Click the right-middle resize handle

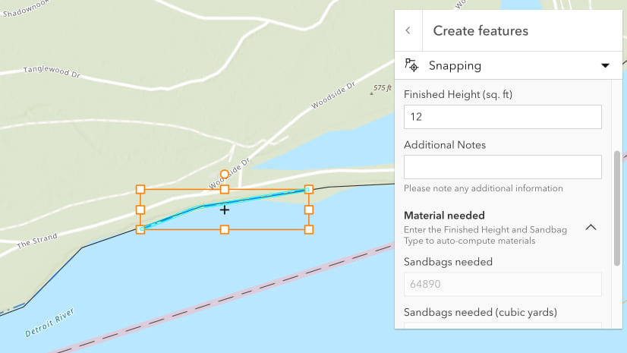pos(309,210)
